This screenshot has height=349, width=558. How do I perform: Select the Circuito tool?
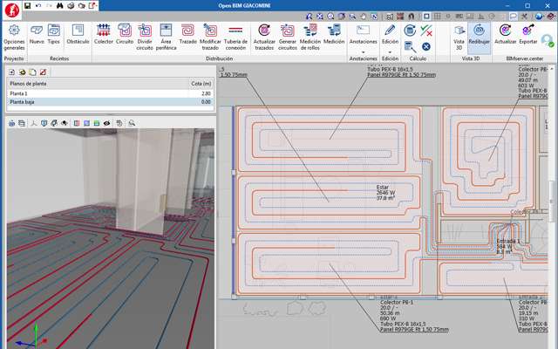(125, 35)
